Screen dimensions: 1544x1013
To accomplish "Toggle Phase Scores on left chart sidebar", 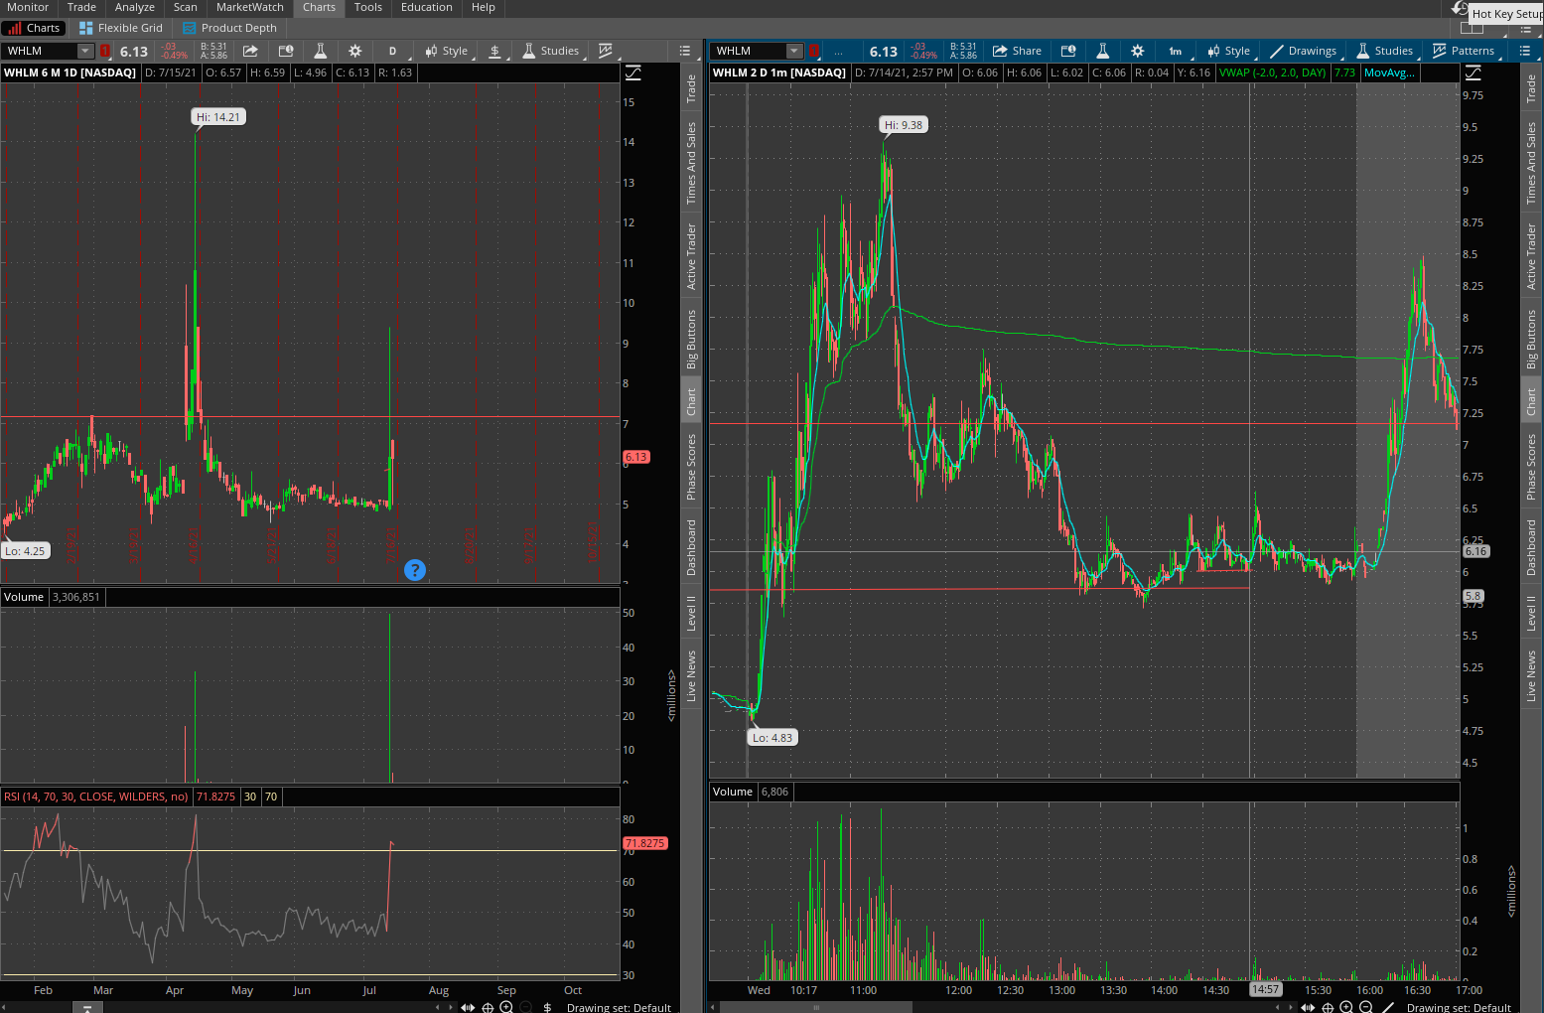I will tap(691, 466).
